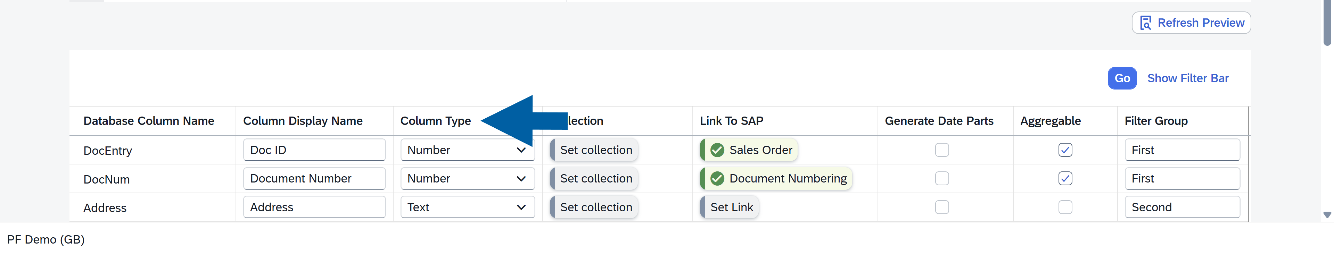This screenshot has width=1334, height=255.
Task: Uncheck Aggregable for the DocNum row
Action: point(1065,178)
